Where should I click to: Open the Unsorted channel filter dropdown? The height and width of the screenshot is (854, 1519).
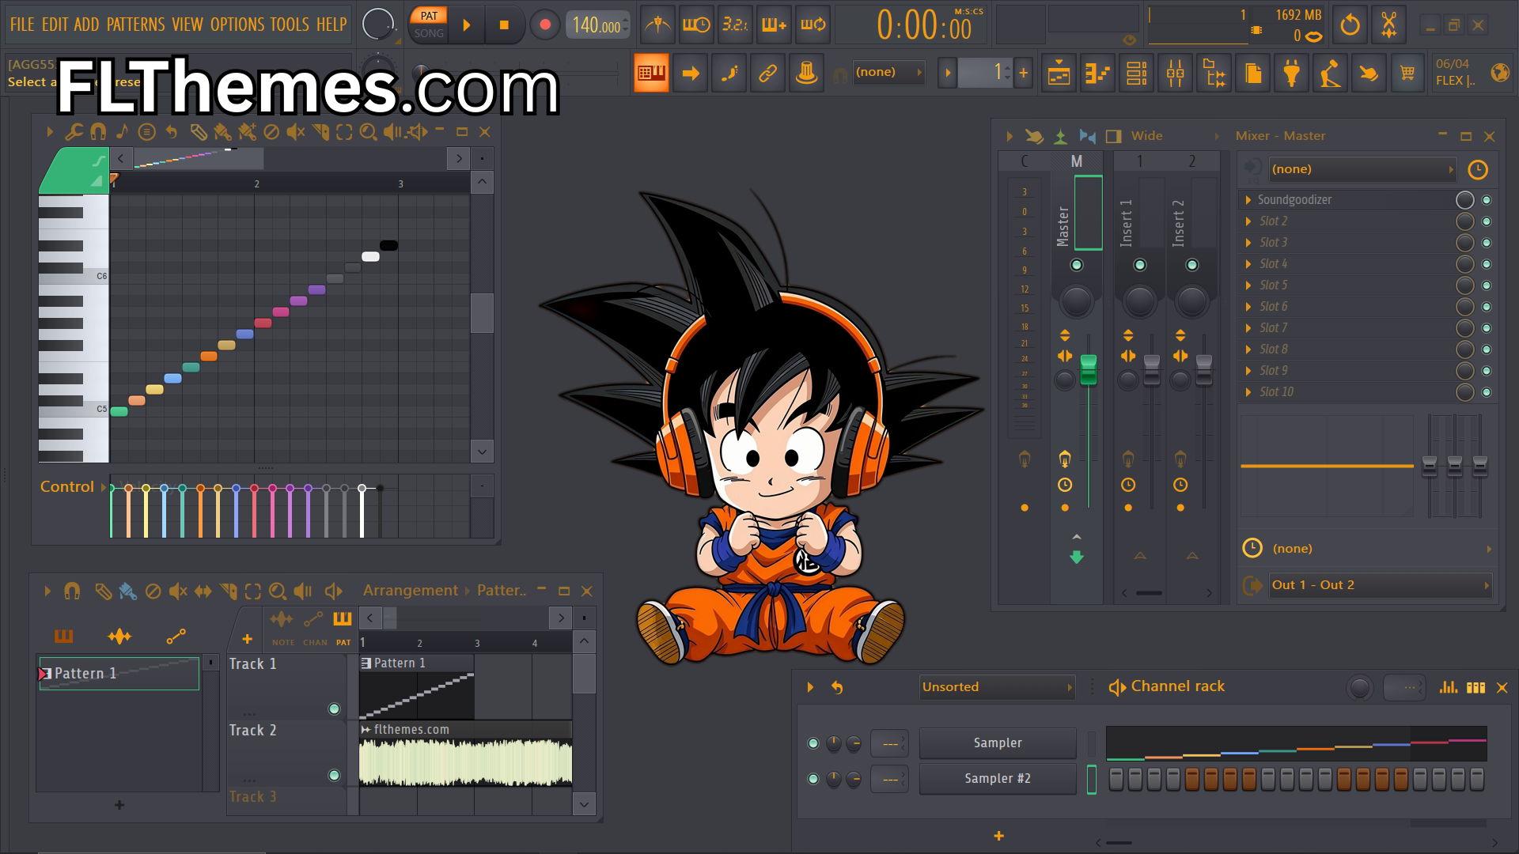coord(997,687)
